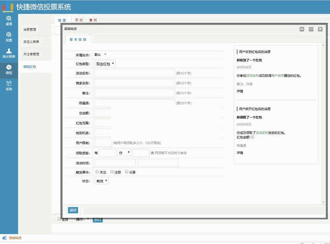Enable the 关注 trigger event checkbox
The height and width of the screenshot is (244, 330).
coord(97,172)
